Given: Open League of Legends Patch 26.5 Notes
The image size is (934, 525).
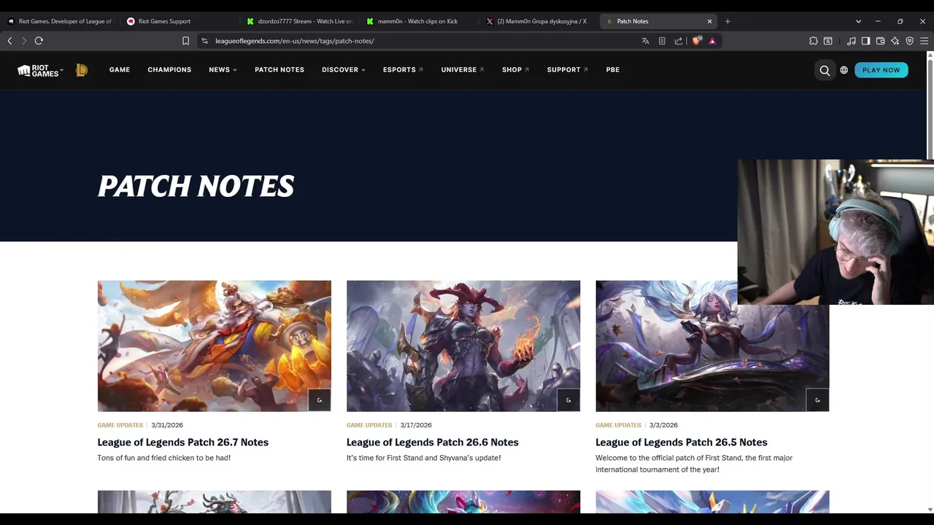Looking at the screenshot, I should click(x=682, y=442).
